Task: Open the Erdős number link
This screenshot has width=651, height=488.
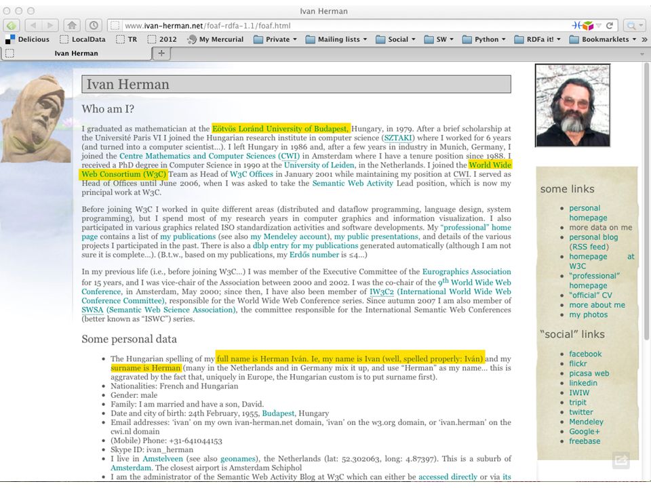Action: pyautogui.click(x=314, y=255)
